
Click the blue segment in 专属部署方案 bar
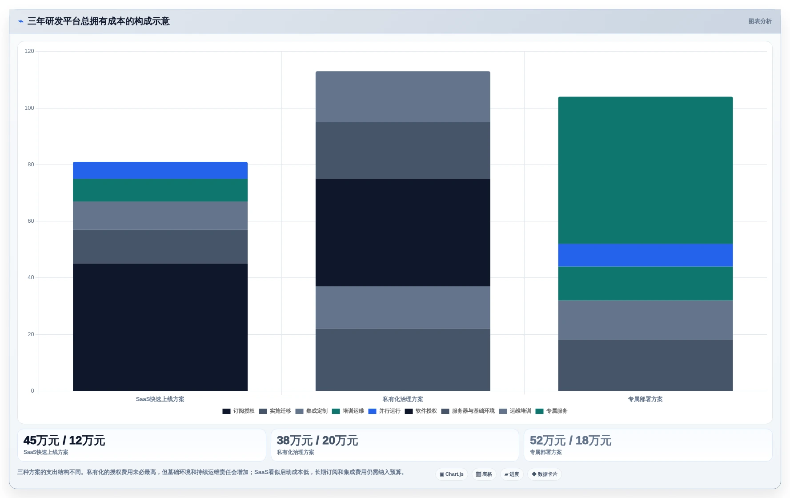click(646, 255)
